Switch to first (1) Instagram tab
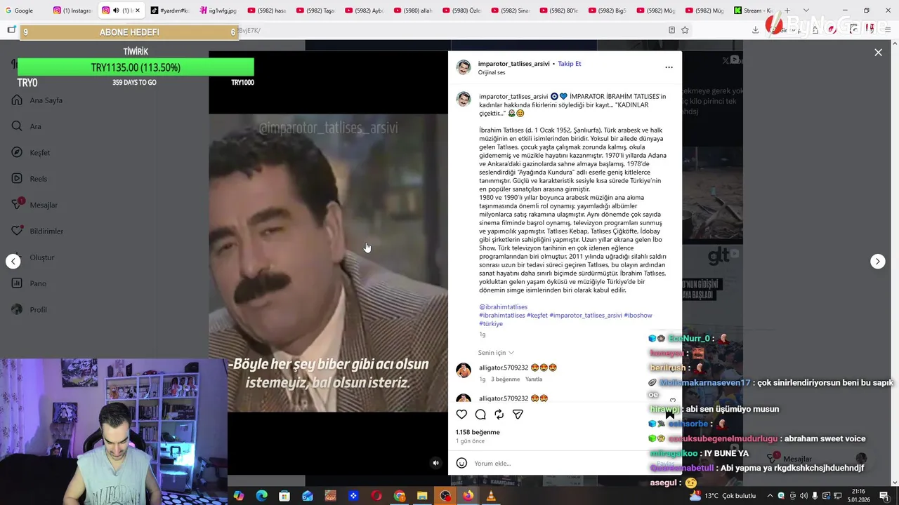899x505 pixels. point(72,11)
